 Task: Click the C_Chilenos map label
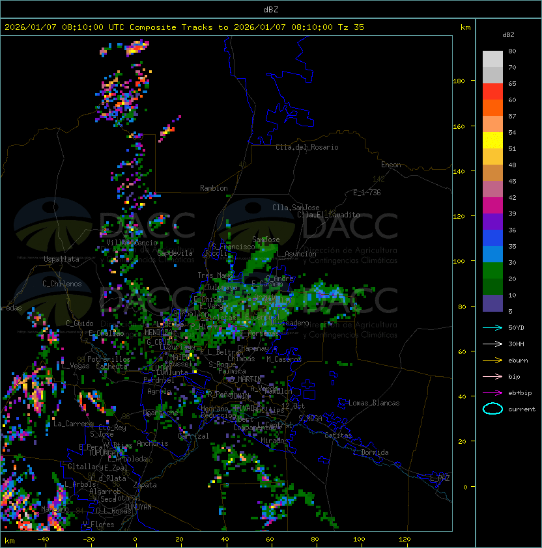pyautogui.click(x=62, y=284)
